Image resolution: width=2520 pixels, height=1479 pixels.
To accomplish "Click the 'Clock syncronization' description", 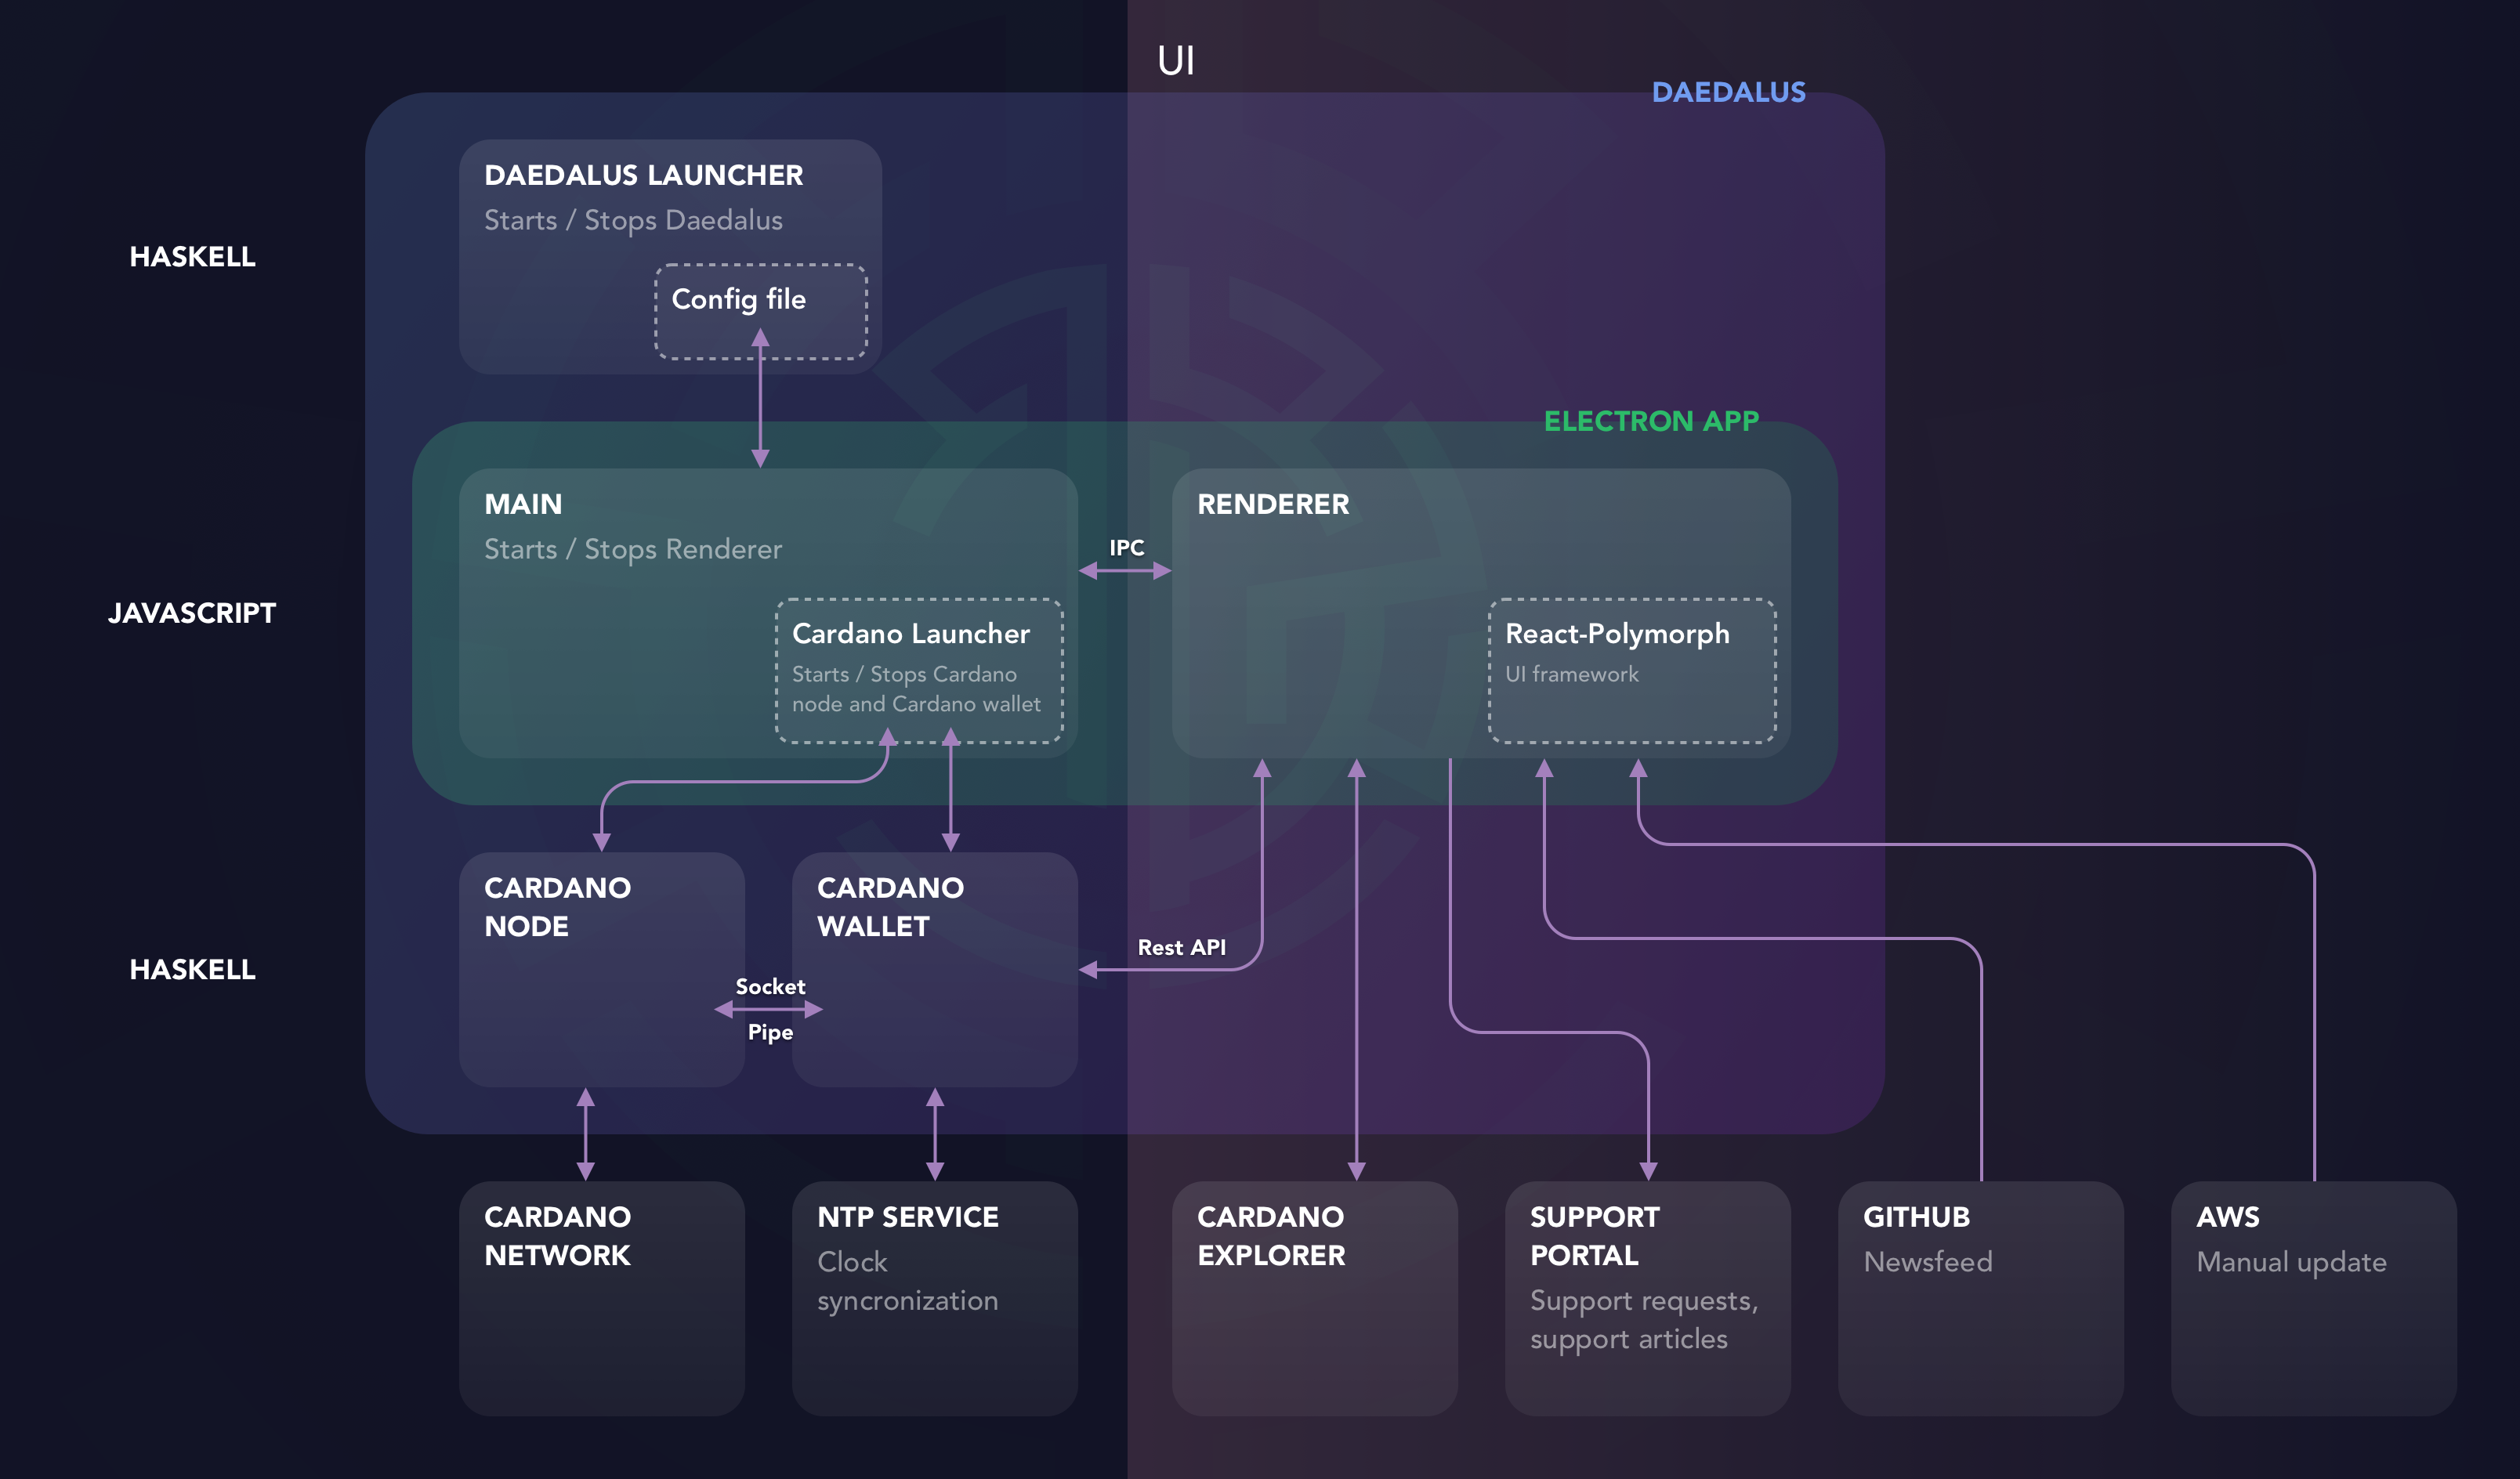I will click(907, 1281).
